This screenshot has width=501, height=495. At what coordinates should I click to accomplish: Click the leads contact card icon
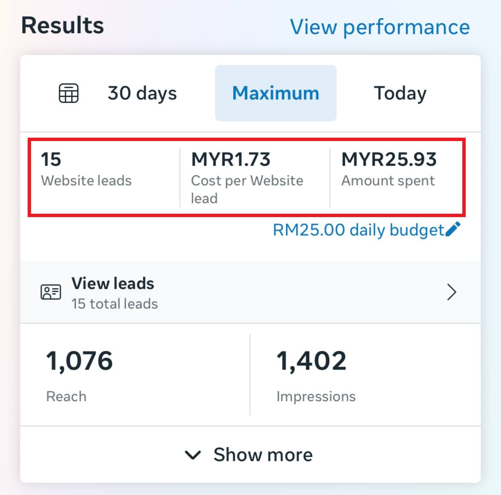51,292
